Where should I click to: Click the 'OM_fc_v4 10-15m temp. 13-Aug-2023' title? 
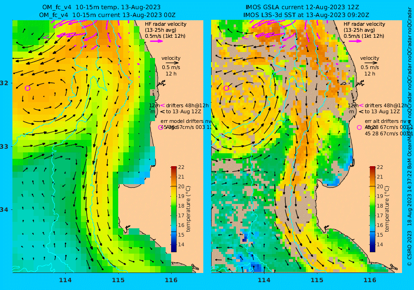[x=101, y=7]
